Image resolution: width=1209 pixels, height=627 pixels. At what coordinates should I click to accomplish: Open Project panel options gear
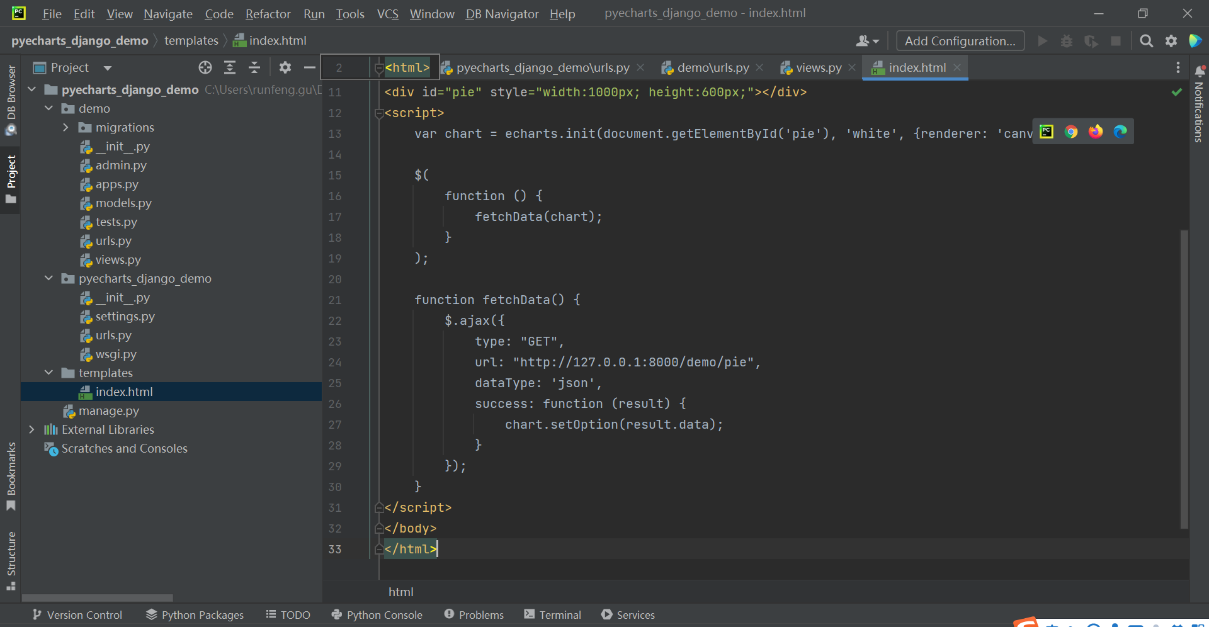pyautogui.click(x=285, y=67)
